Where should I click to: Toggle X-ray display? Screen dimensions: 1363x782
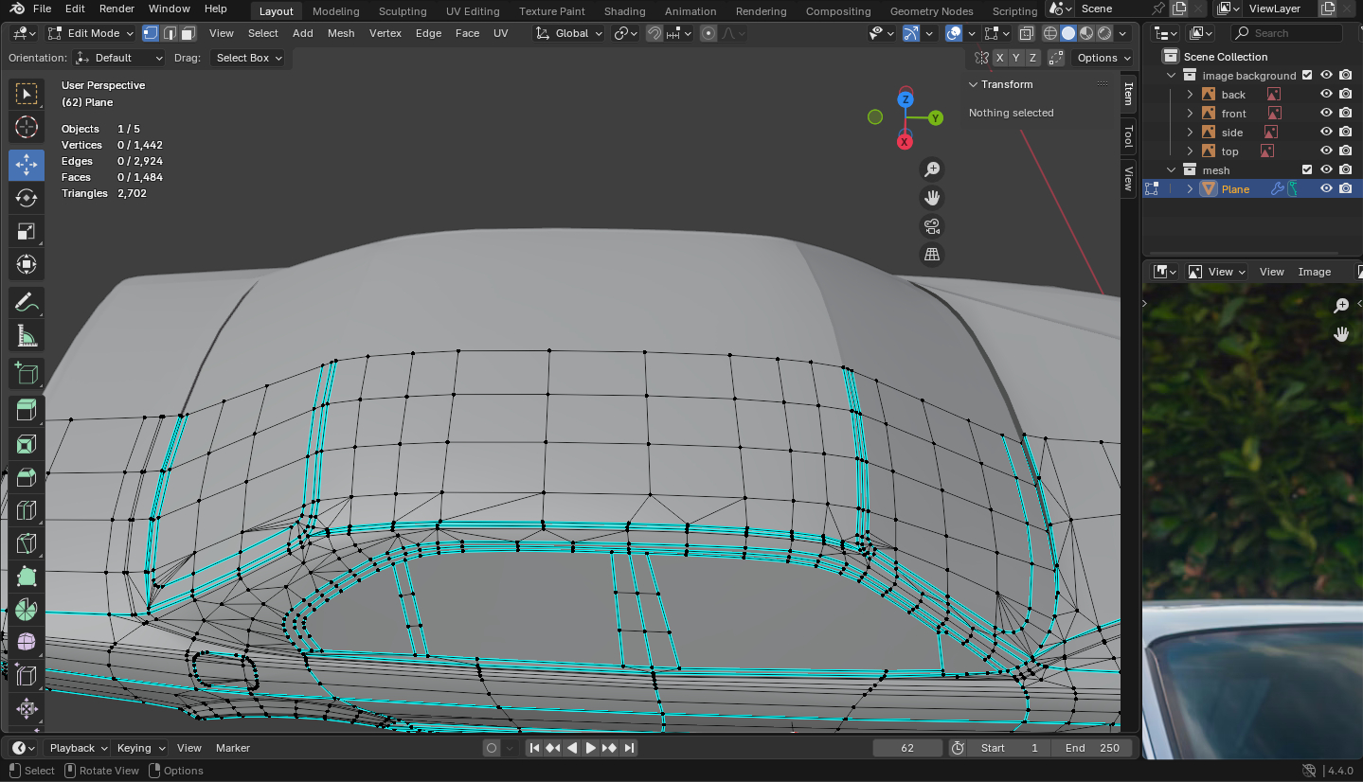(x=1026, y=33)
